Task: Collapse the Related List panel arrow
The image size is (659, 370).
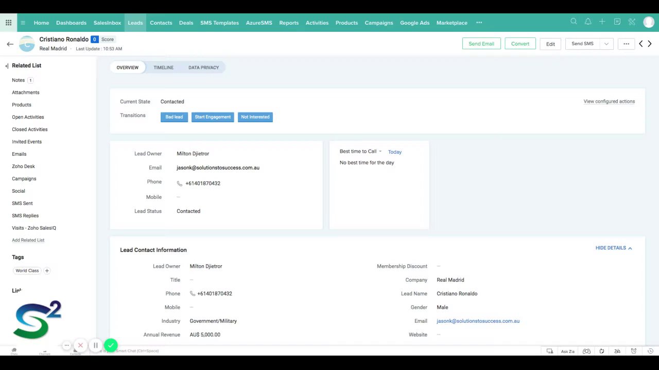Action: (7, 66)
